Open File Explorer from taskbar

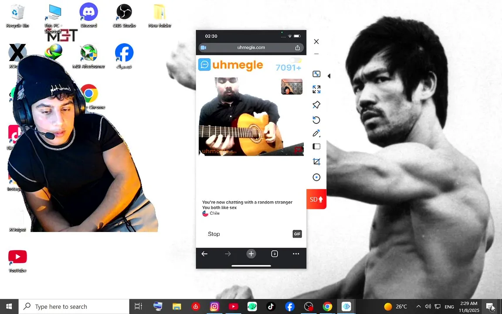coord(177,307)
